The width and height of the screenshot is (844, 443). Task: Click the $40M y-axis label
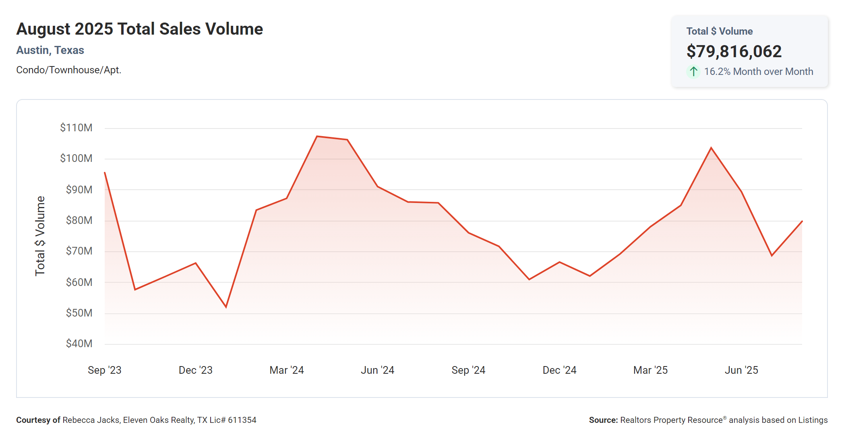click(x=79, y=344)
